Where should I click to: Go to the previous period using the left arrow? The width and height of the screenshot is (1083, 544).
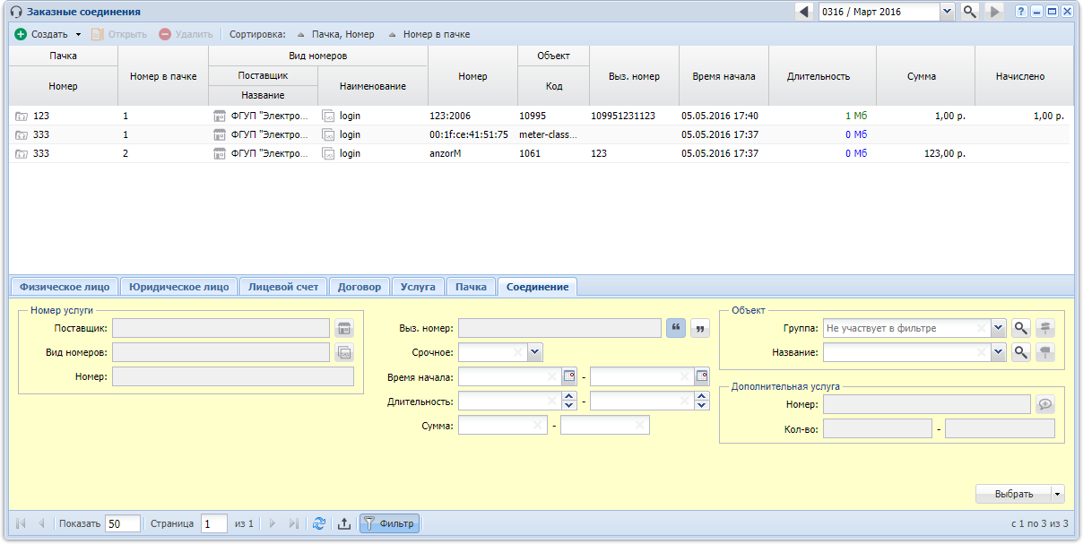pyautogui.click(x=804, y=12)
